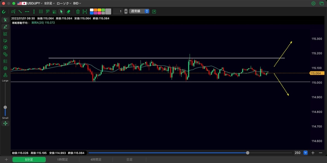Image resolution: width=327 pixels, height=163 pixels.
Task: Add a new chart tab with plus
Action: (x=6, y=159)
